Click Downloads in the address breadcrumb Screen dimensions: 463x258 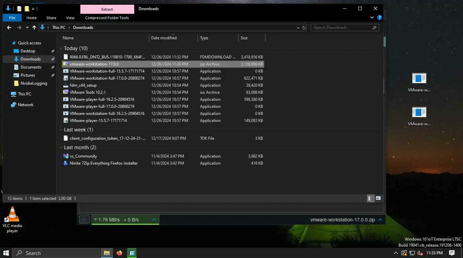(x=83, y=28)
